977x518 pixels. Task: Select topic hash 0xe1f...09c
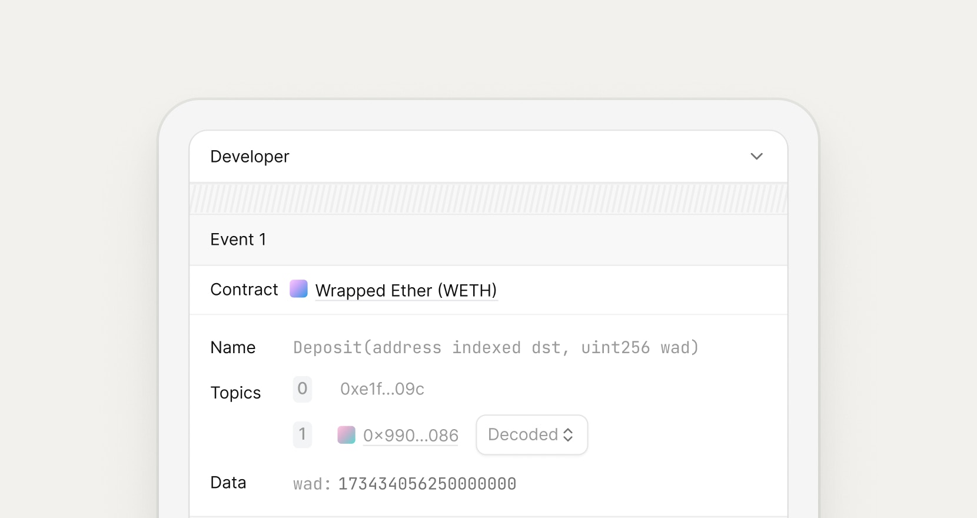(x=382, y=389)
